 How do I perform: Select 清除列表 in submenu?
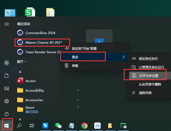149,93
